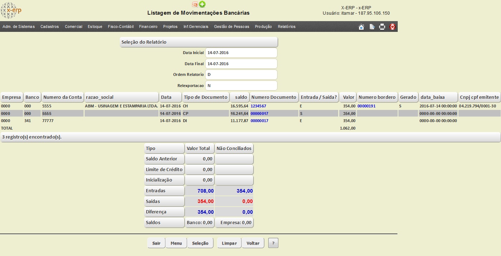This screenshot has height=256, width=501.
Task: Open document 00000017 in the DI row
Action: pyautogui.click(x=259, y=121)
